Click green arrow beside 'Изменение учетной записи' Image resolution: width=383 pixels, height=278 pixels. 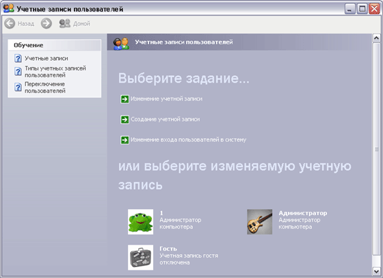click(x=124, y=99)
